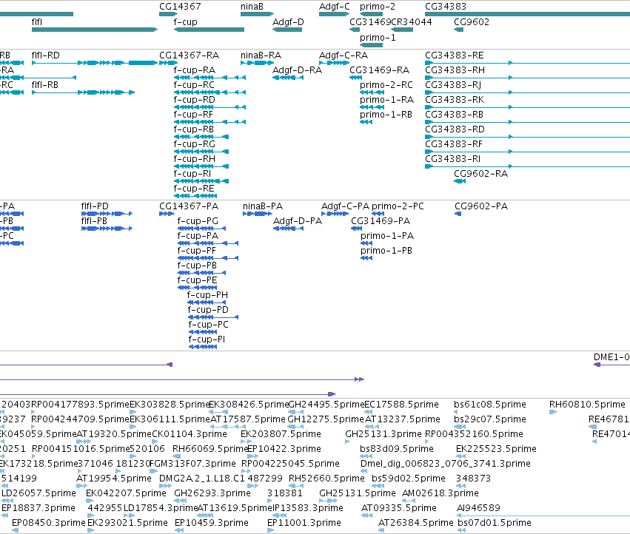Select protein f-cup-PA
Image resolution: width=630 pixels, height=534 pixels.
pyautogui.click(x=208, y=243)
